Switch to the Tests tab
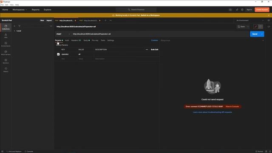Screen dimensions: 272x153 point(103,40)
